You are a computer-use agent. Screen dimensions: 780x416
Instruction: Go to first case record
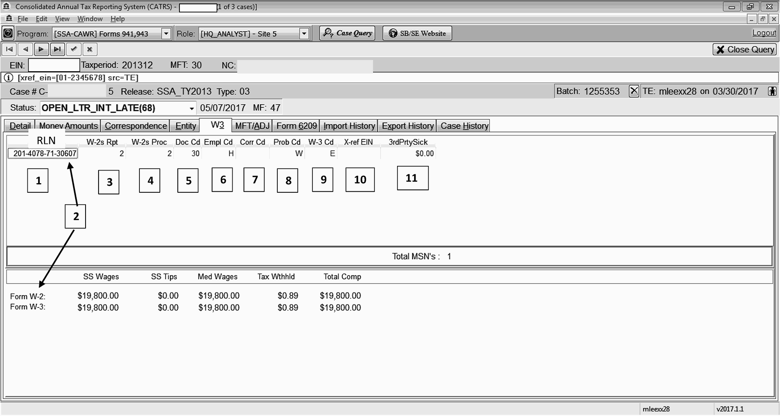9,49
